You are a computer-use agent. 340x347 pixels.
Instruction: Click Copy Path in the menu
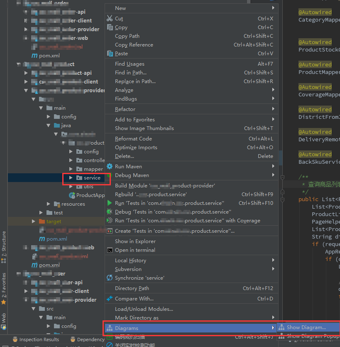pos(127,36)
